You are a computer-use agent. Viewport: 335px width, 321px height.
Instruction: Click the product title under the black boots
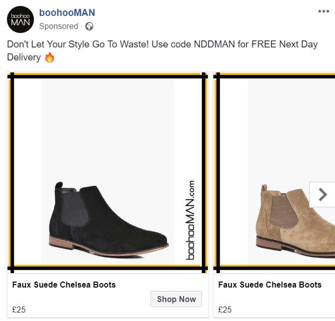[x=64, y=285]
